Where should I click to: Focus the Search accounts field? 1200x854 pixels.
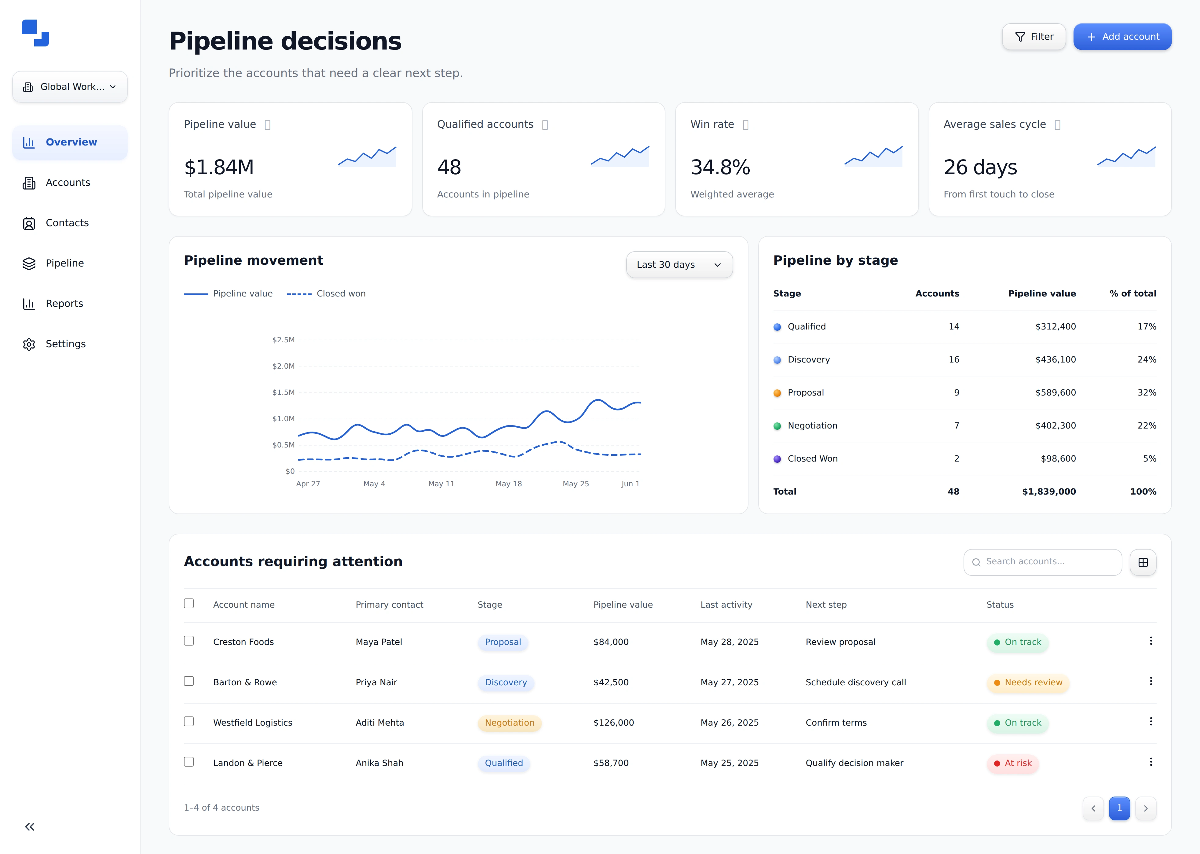tap(1042, 562)
